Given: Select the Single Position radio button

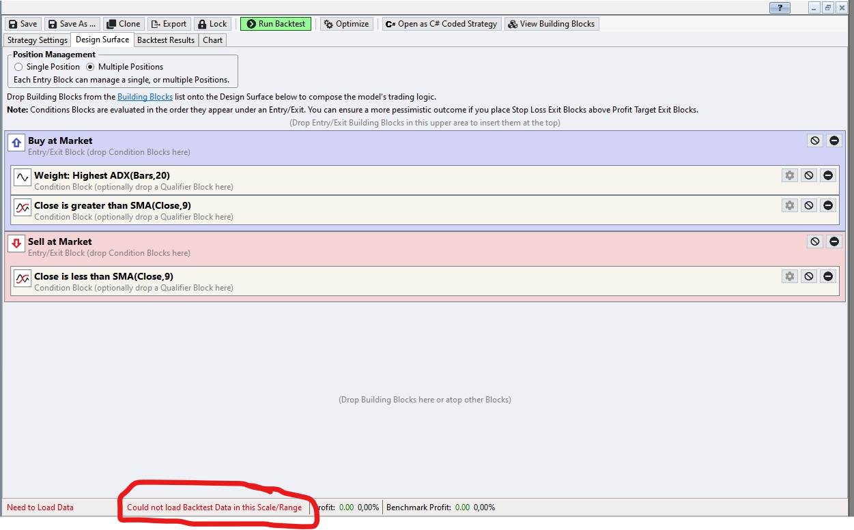Looking at the screenshot, I should click(18, 67).
